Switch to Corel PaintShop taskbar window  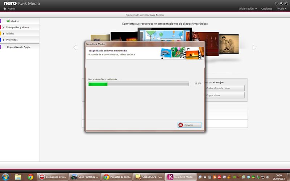point(85,177)
